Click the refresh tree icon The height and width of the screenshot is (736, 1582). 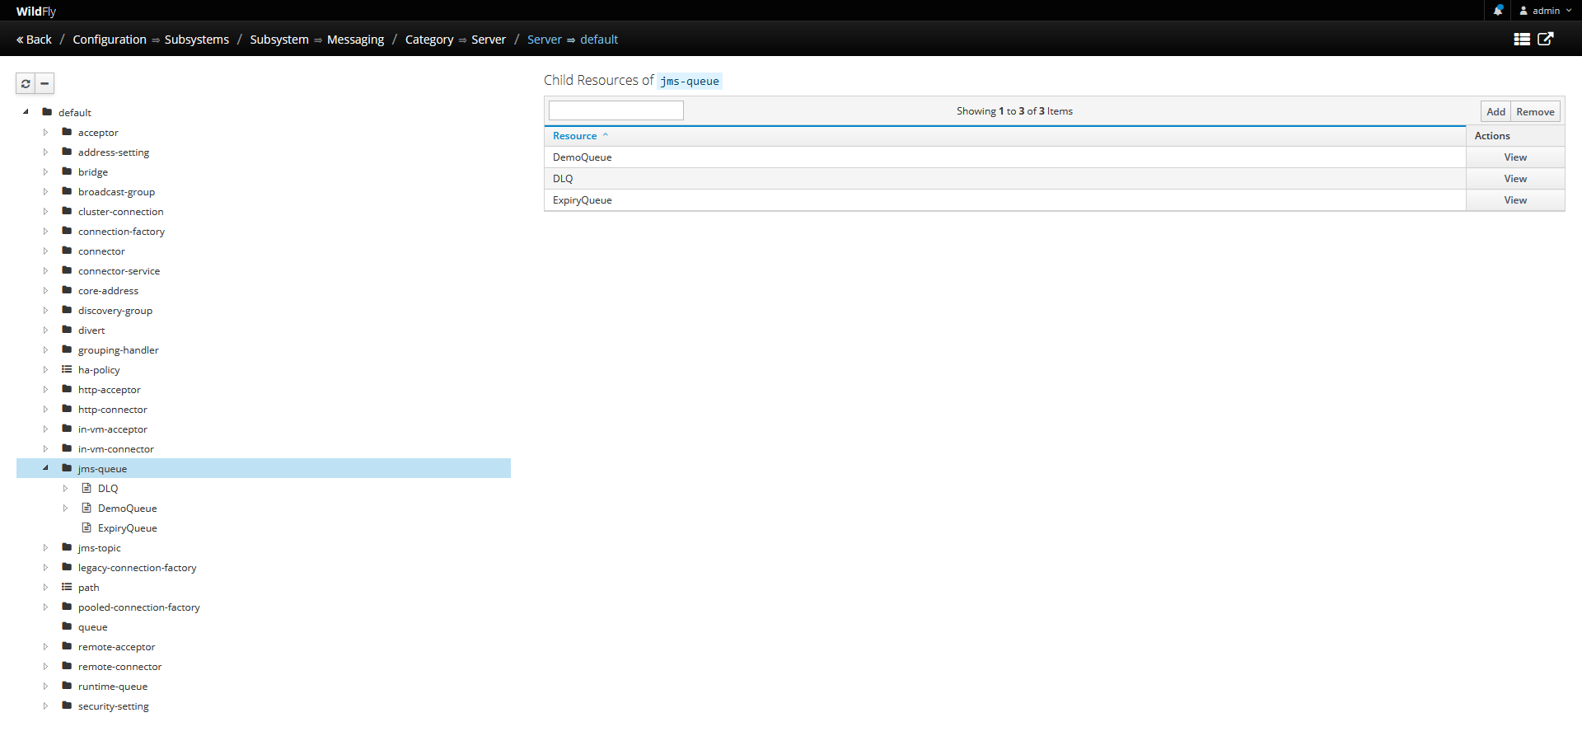coord(26,83)
